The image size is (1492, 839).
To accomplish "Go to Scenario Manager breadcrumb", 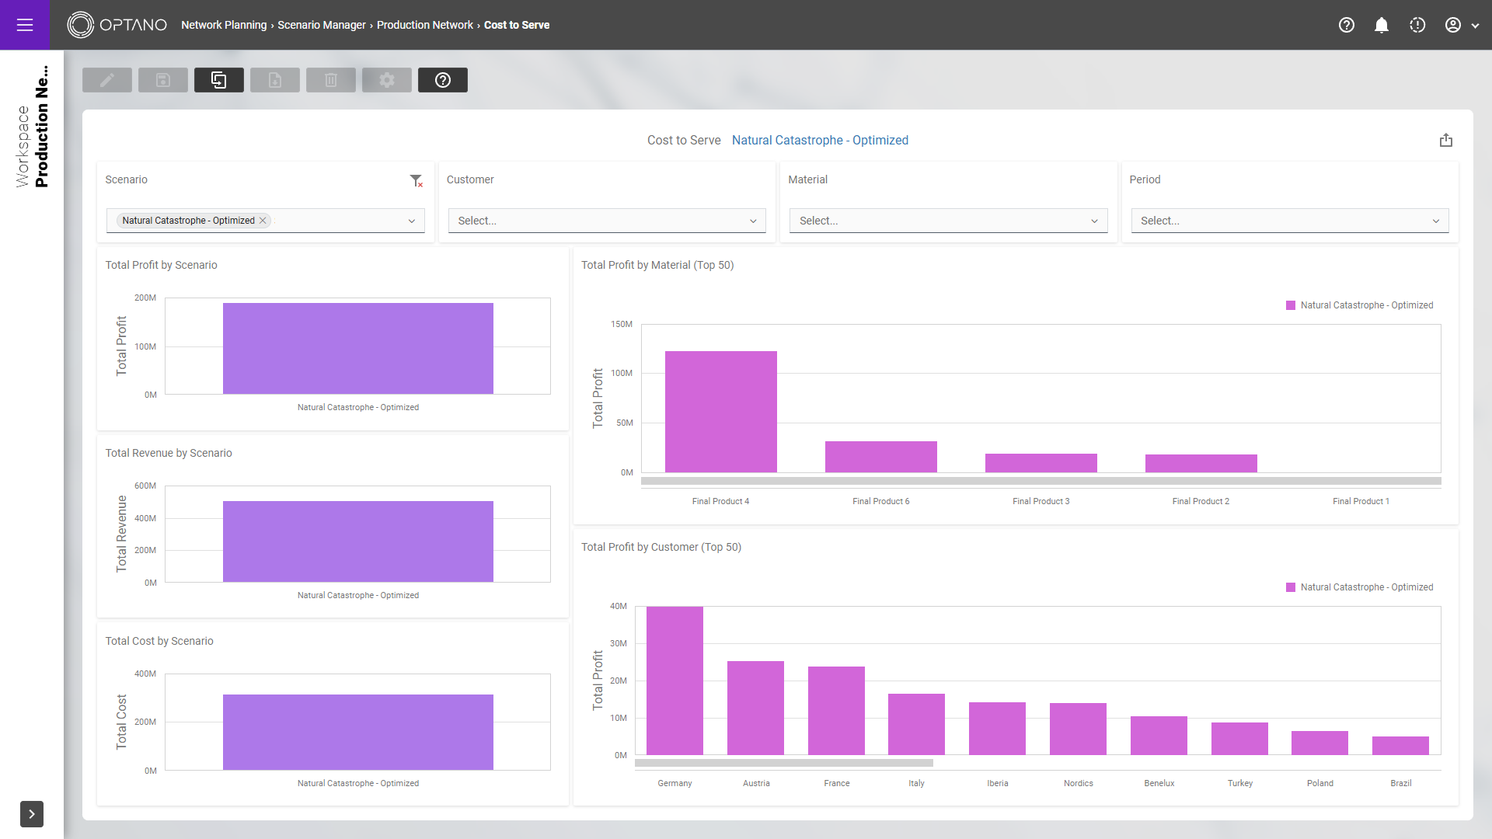I will click(x=321, y=25).
